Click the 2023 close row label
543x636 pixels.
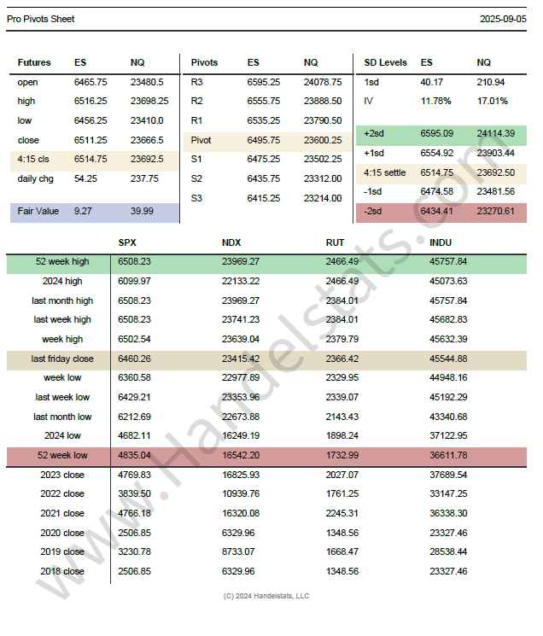(62, 475)
